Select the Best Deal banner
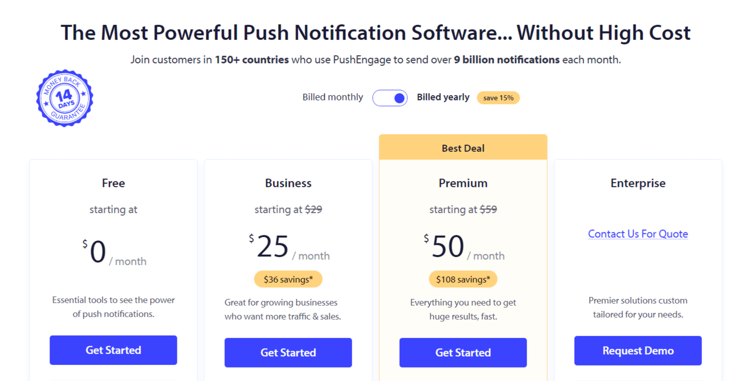Image resolution: width=751 pixels, height=381 pixels. click(x=463, y=148)
